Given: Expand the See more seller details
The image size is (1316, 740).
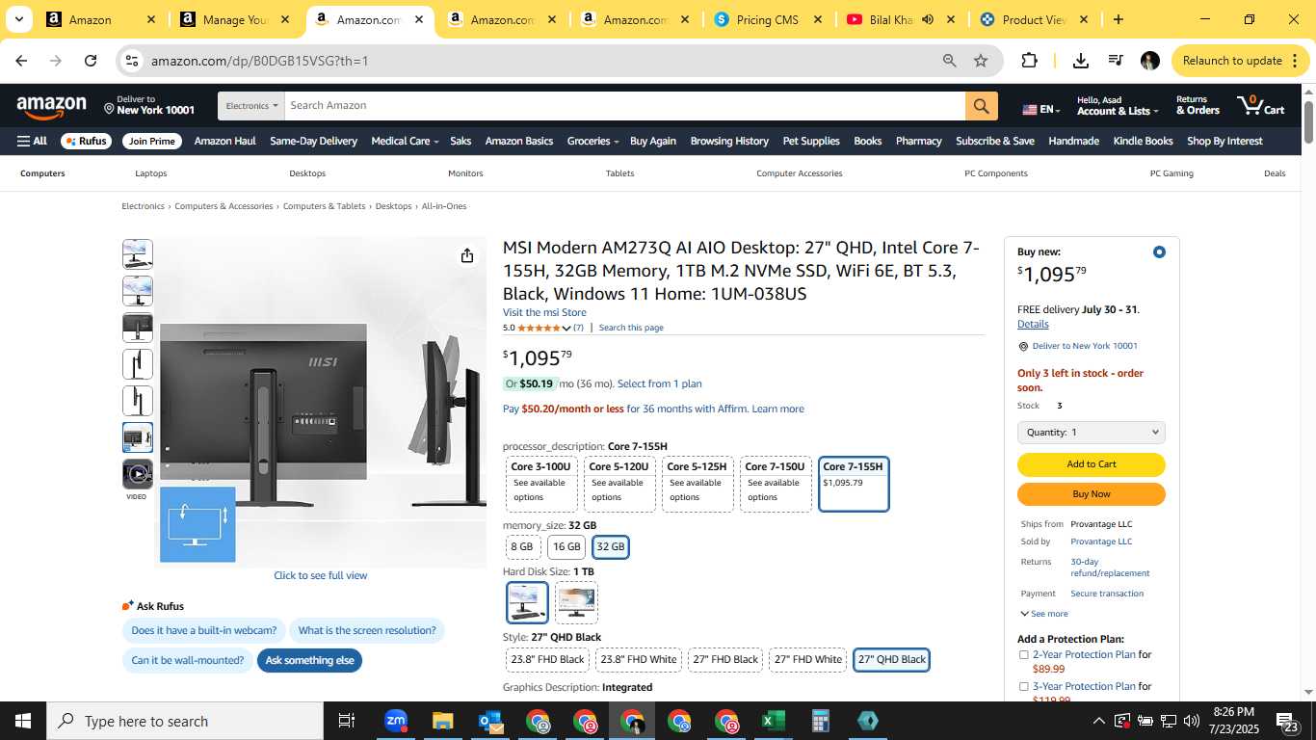Looking at the screenshot, I should tap(1043, 614).
